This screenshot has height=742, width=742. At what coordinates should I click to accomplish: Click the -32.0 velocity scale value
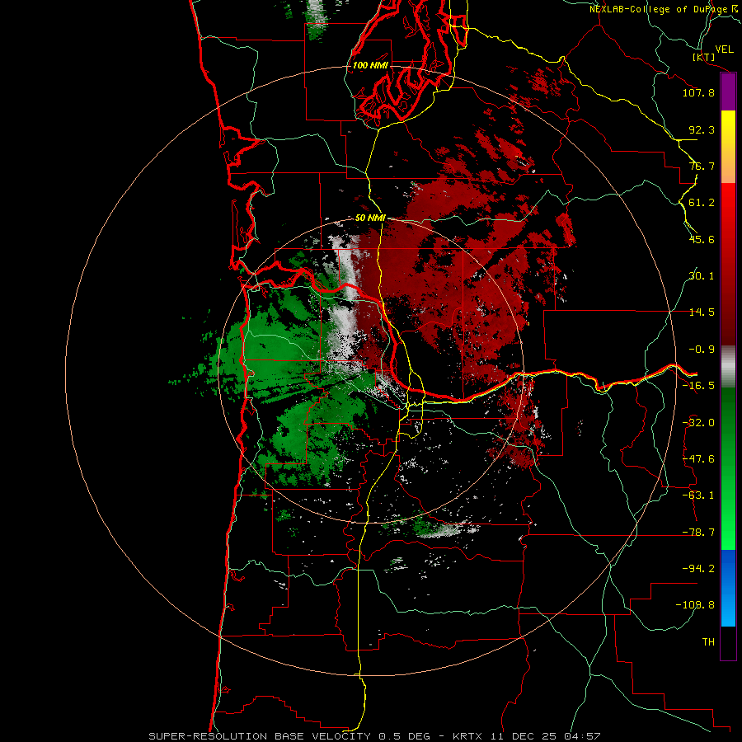(698, 423)
